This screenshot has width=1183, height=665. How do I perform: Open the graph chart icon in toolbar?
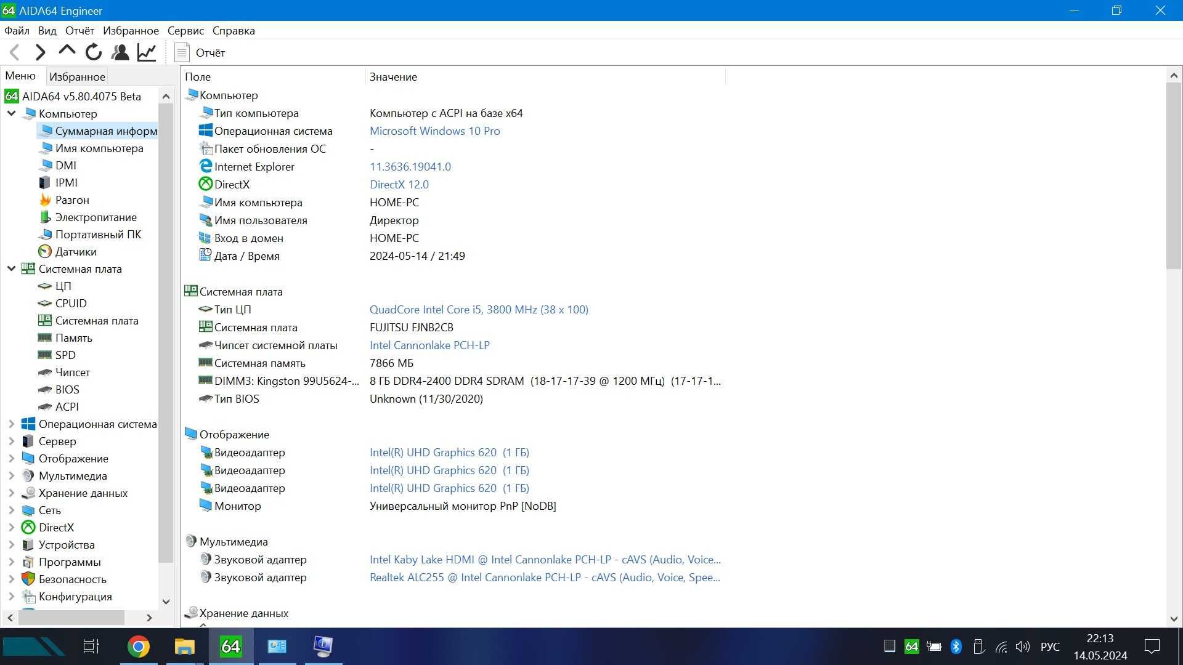pos(147,52)
